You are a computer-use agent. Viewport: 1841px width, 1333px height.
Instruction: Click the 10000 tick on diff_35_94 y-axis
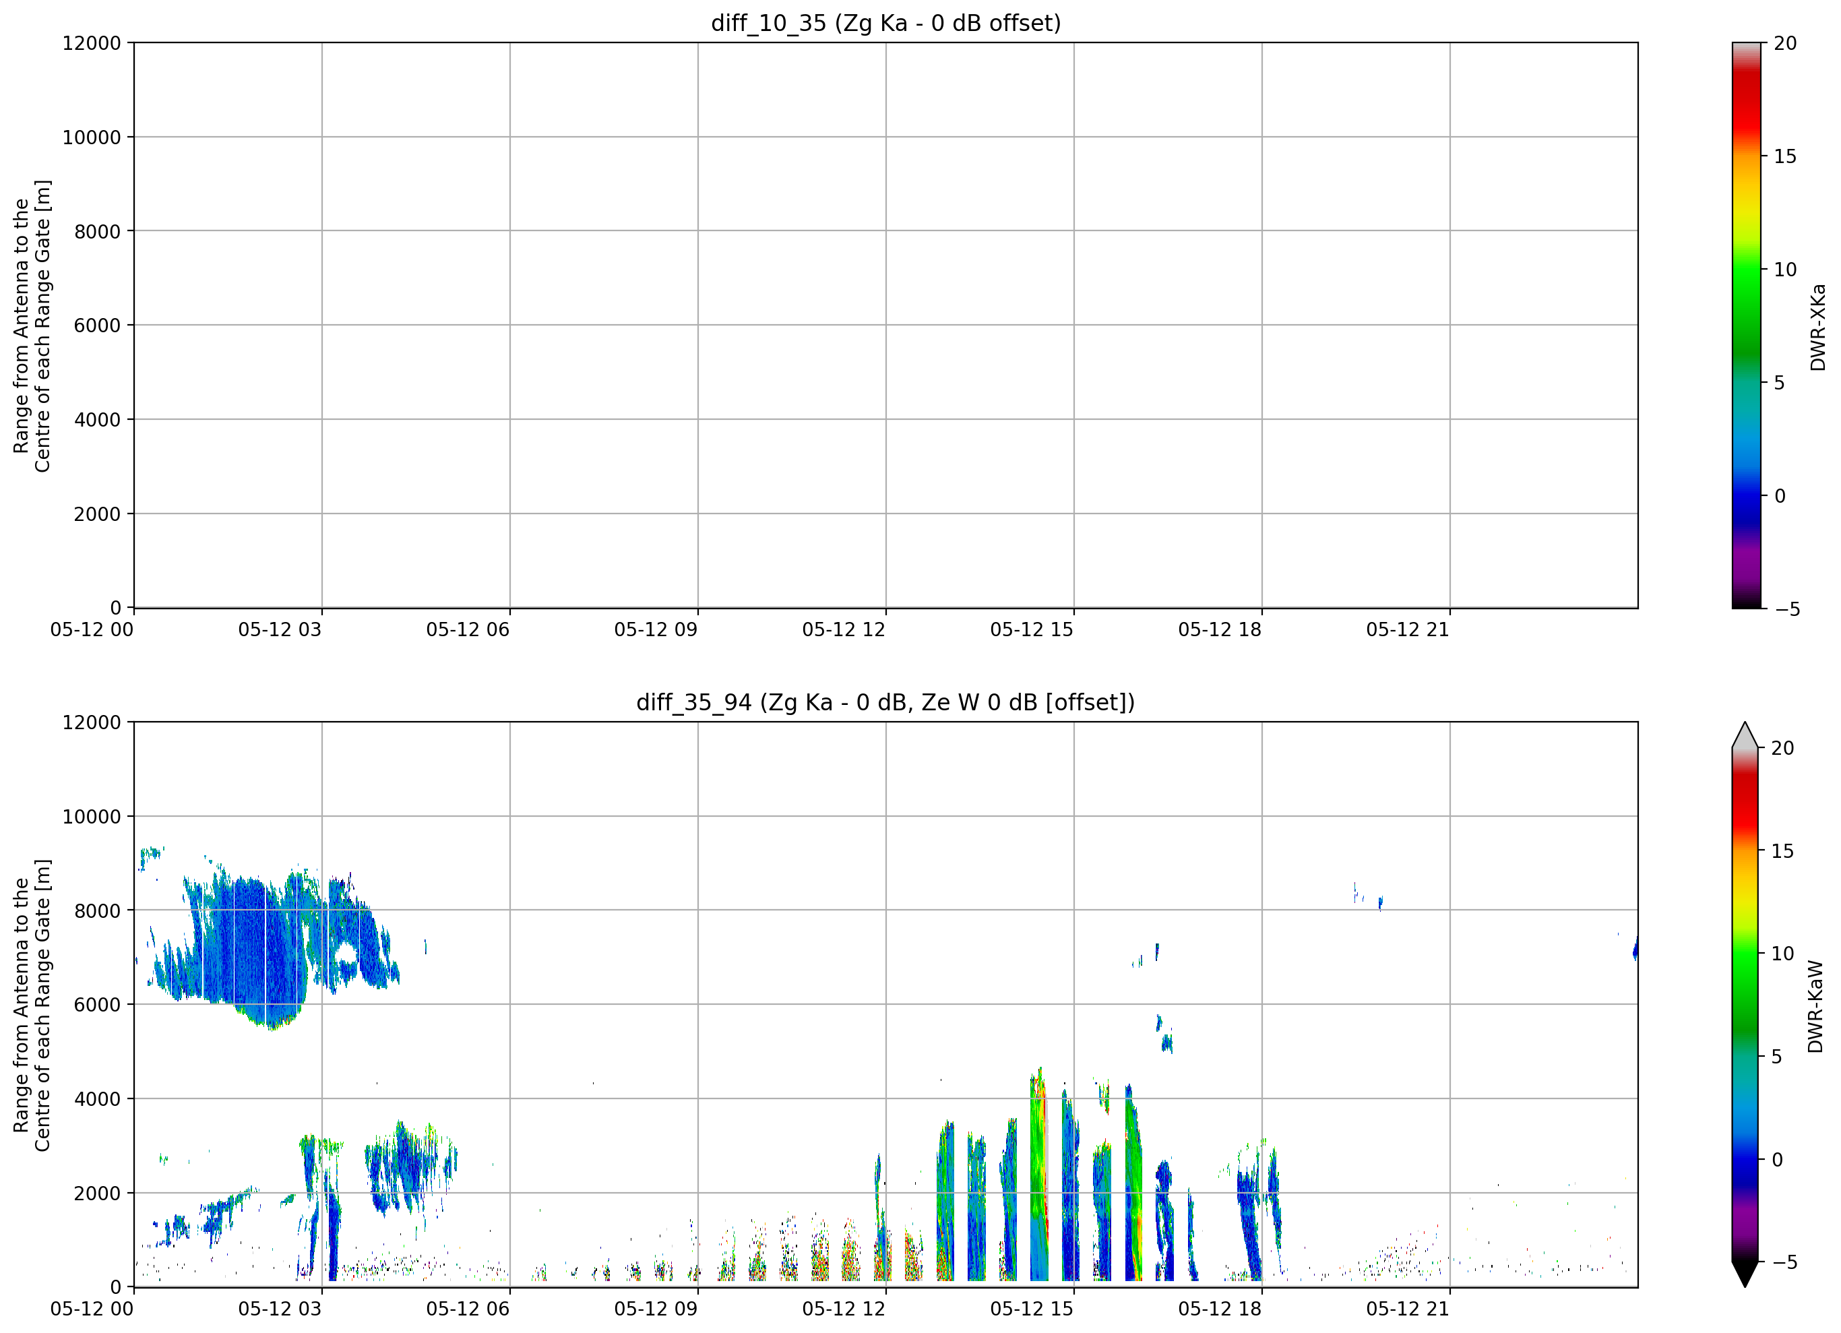pyautogui.click(x=92, y=817)
